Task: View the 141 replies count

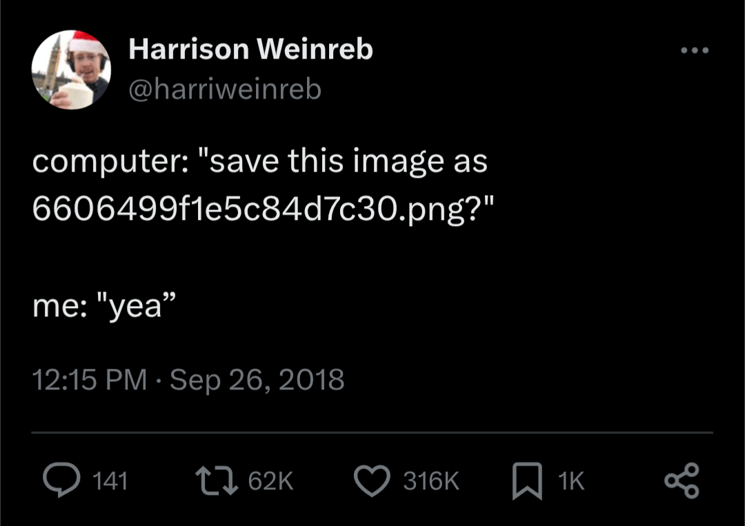Action: (110, 481)
